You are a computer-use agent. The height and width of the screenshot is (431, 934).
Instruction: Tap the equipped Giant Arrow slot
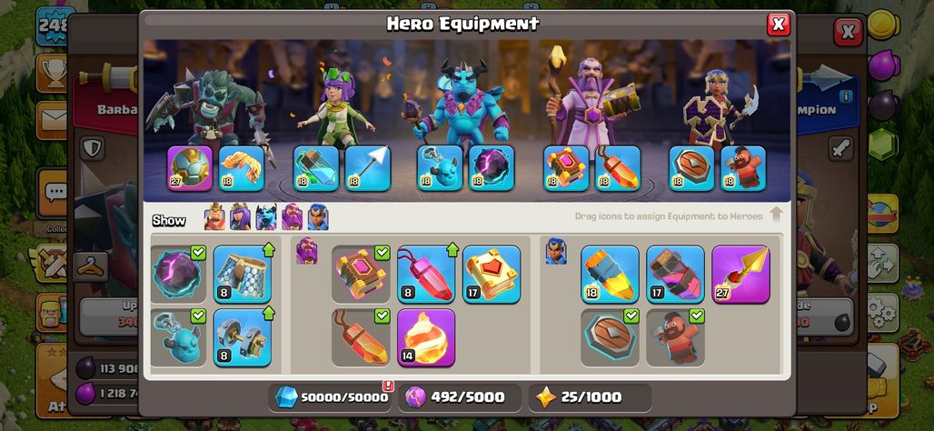click(368, 169)
